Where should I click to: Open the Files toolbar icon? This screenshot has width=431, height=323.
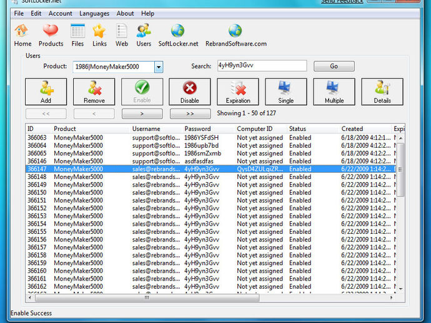point(77,35)
